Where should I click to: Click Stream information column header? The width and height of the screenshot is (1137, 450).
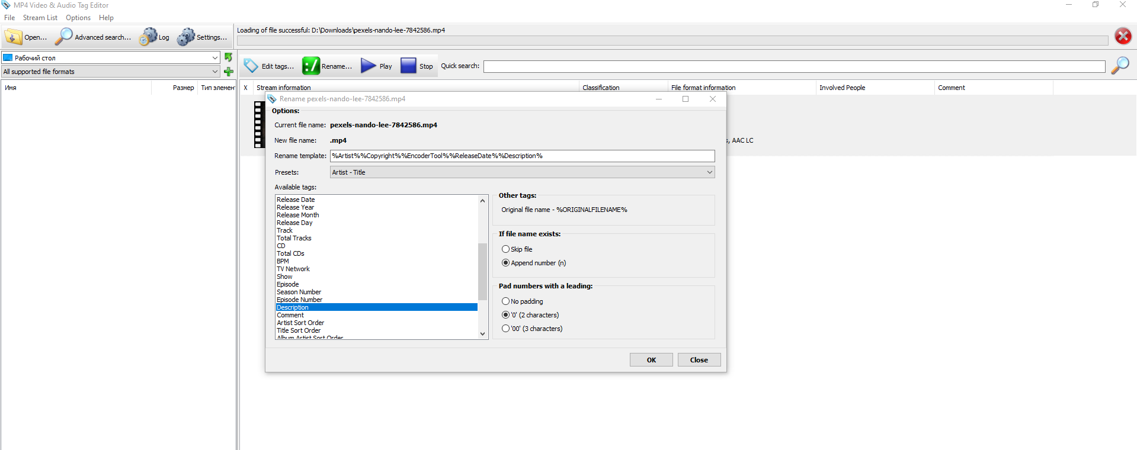coord(416,88)
